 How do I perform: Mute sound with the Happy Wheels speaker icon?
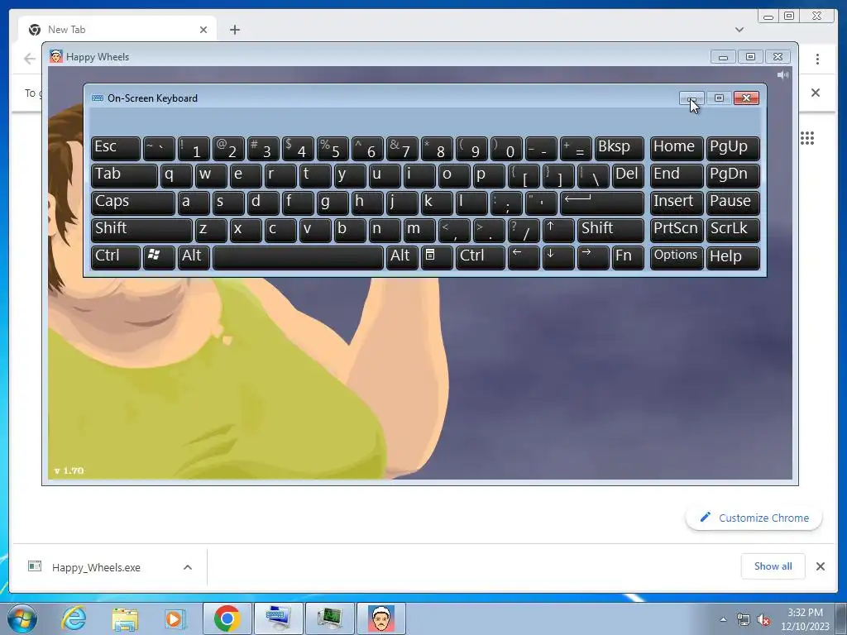coord(782,75)
